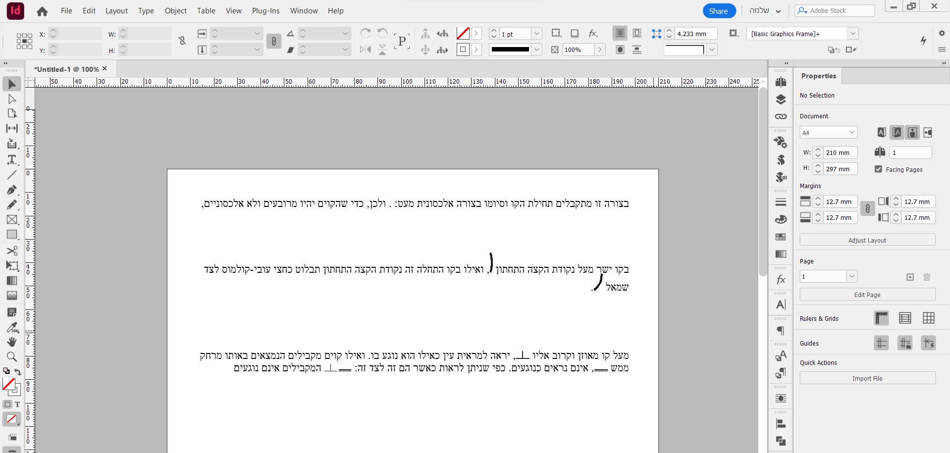
Task: Click the Fill and Stroke swatch in toolbox
Action: coord(11,386)
